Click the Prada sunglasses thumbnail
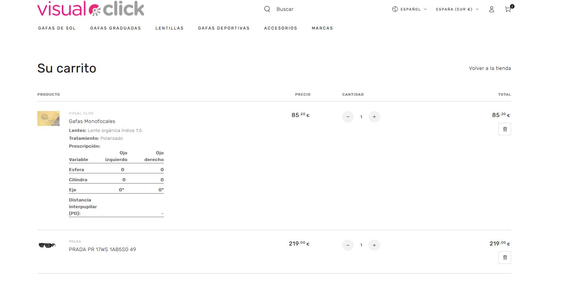562x293 pixels. (47, 245)
